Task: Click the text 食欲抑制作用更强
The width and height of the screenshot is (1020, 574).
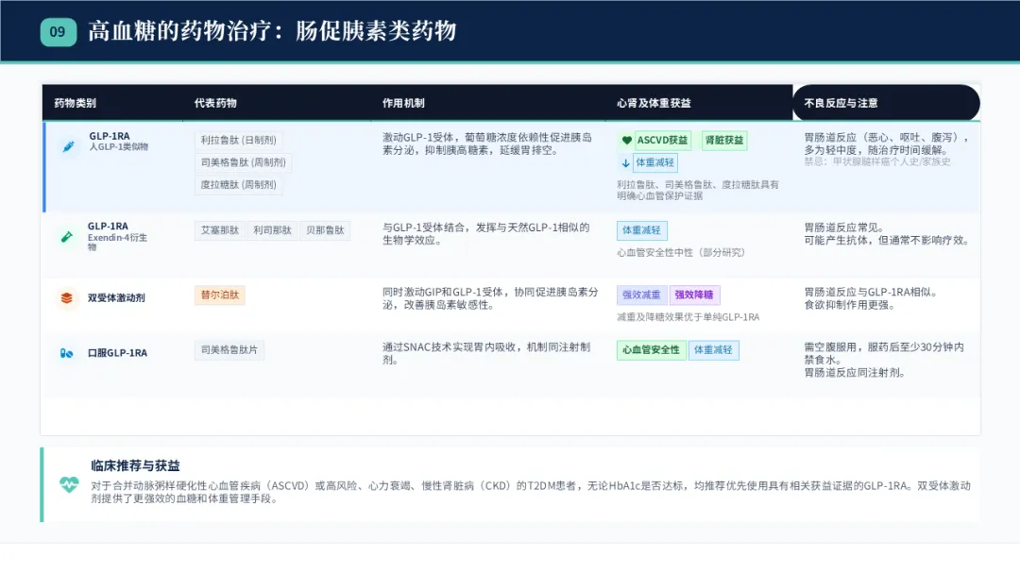Action: coord(850,305)
